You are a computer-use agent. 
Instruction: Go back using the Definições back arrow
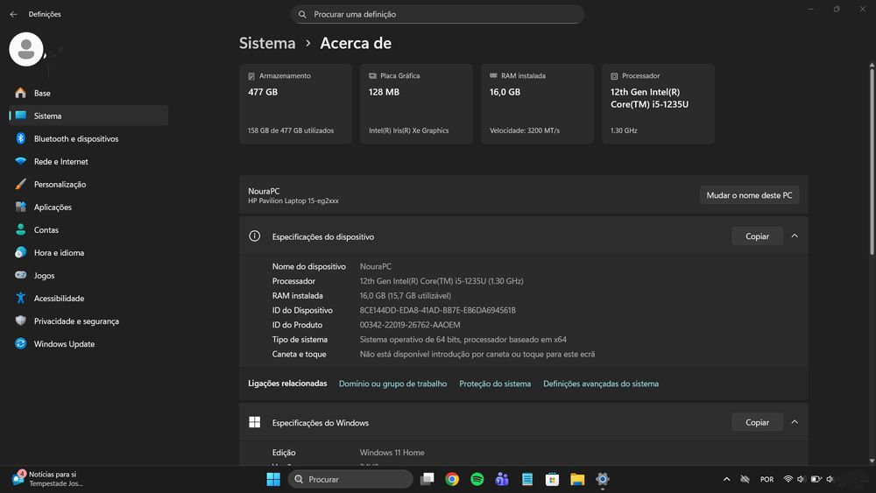pyautogui.click(x=13, y=14)
